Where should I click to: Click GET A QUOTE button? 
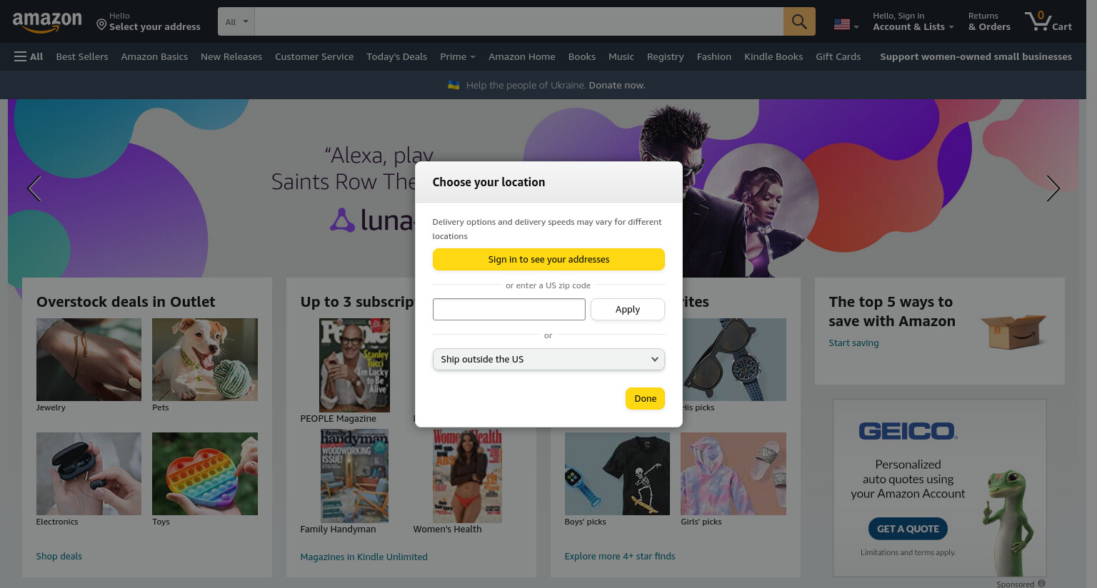tap(908, 529)
